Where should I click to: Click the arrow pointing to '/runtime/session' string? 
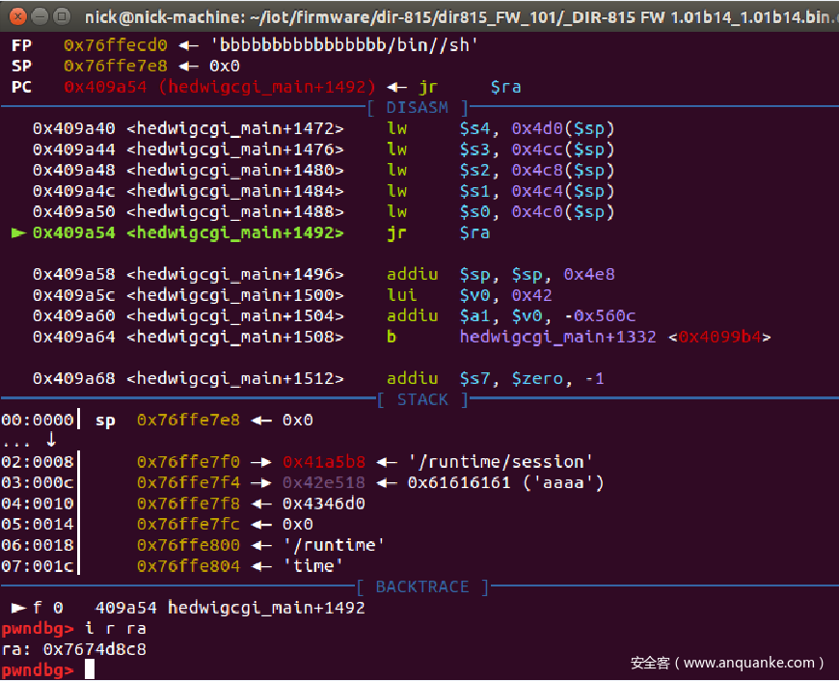(384, 461)
